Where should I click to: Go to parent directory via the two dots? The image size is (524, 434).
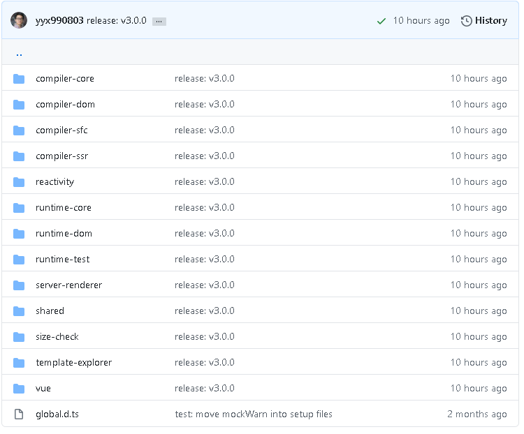coord(19,53)
